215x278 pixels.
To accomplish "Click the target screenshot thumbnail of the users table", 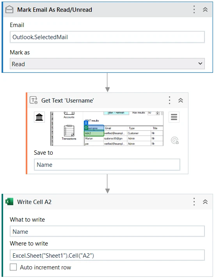I will click(107, 128).
